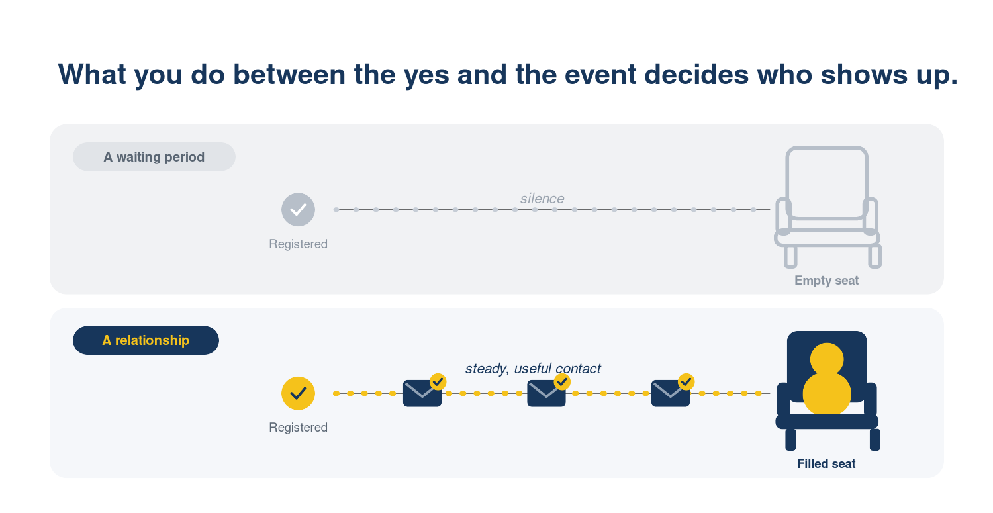Click checkmark badge on third envelope
This screenshot has width=993, height=513.
(686, 381)
